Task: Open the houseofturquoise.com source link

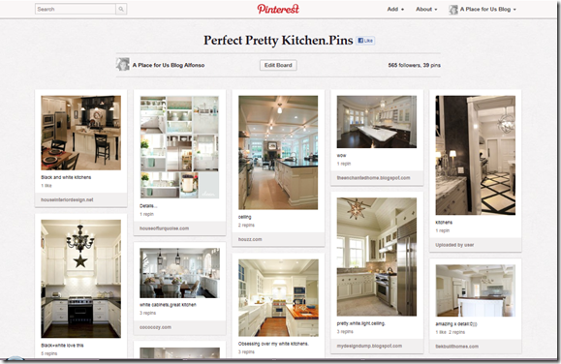Action: 164,228
